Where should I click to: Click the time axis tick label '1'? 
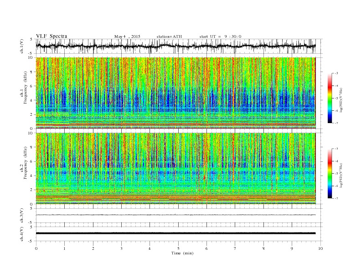coord(64,248)
